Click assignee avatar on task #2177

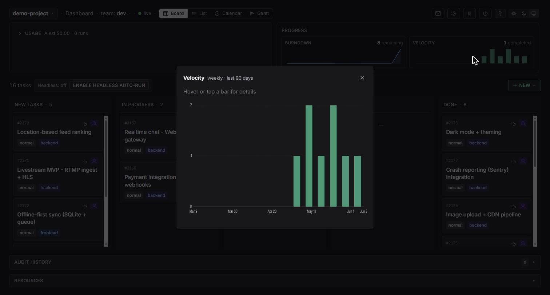(x=523, y=161)
